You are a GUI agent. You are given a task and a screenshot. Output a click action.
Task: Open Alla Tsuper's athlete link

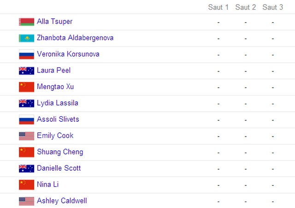54,22
